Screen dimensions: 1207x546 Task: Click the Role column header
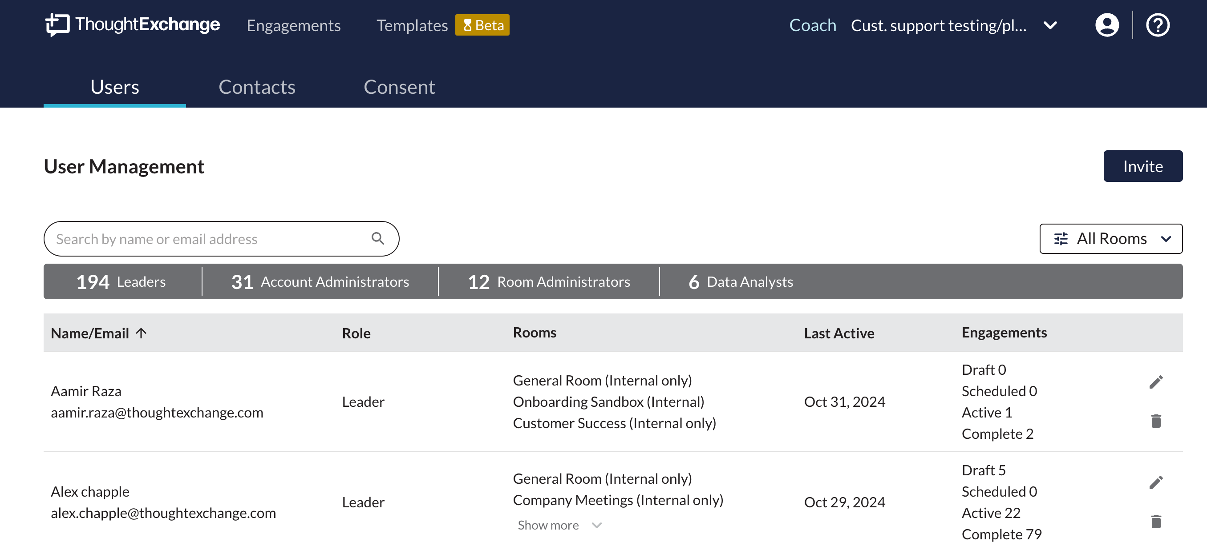[356, 333]
